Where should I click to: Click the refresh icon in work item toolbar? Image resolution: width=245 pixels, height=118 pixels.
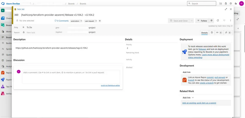click(x=218, y=21)
